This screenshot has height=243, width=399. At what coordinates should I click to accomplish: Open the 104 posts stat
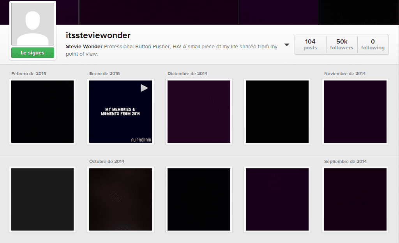310,44
